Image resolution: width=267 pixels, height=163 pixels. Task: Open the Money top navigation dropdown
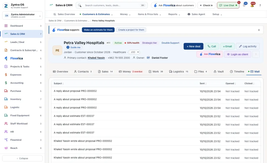tap(125, 14)
